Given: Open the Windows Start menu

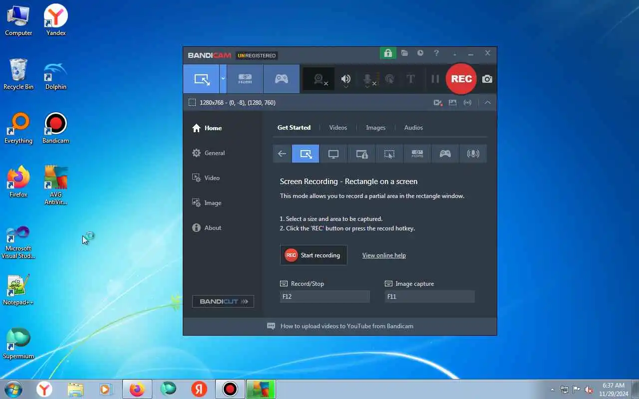Looking at the screenshot, I should [x=13, y=389].
